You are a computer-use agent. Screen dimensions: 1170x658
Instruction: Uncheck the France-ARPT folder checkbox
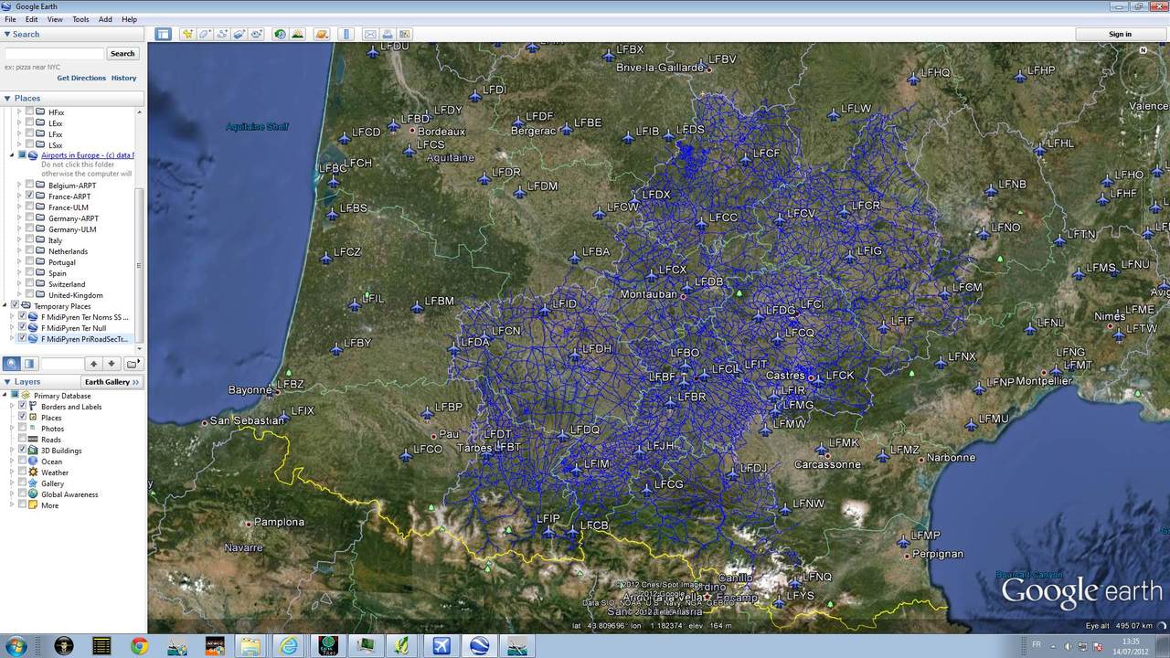coord(29,196)
